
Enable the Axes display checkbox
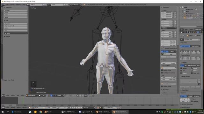tap(181, 71)
